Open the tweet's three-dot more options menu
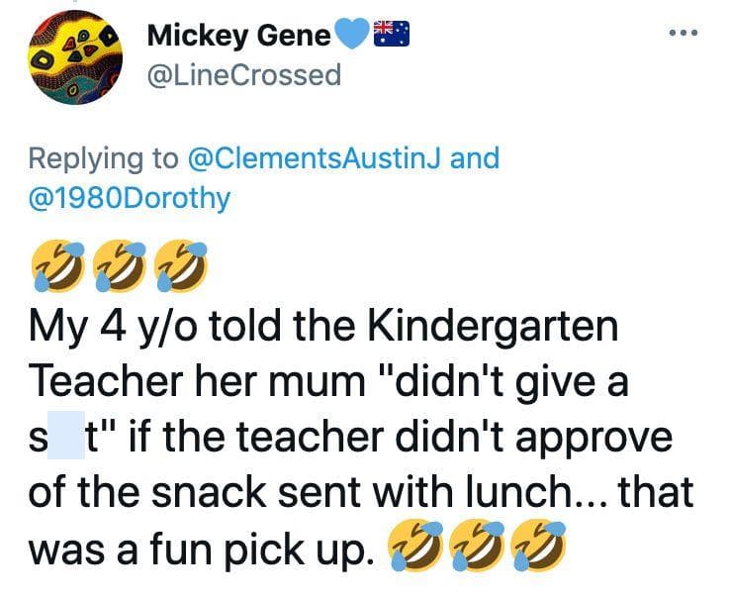 tap(684, 33)
